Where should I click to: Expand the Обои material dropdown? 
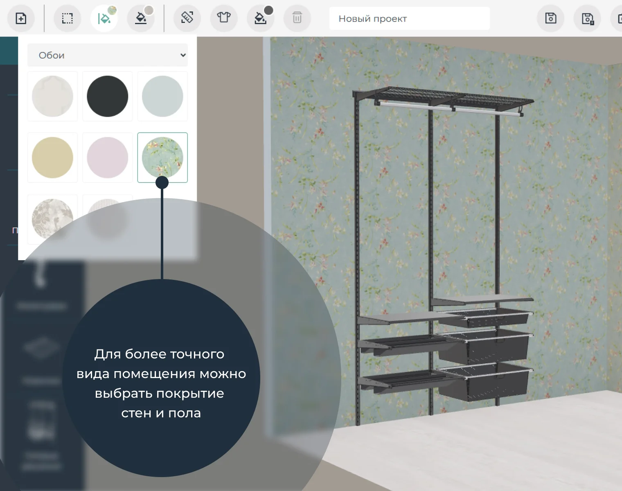pyautogui.click(x=108, y=55)
